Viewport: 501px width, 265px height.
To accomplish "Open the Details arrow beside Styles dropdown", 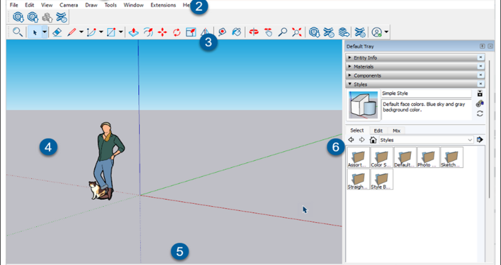I will pyautogui.click(x=480, y=140).
